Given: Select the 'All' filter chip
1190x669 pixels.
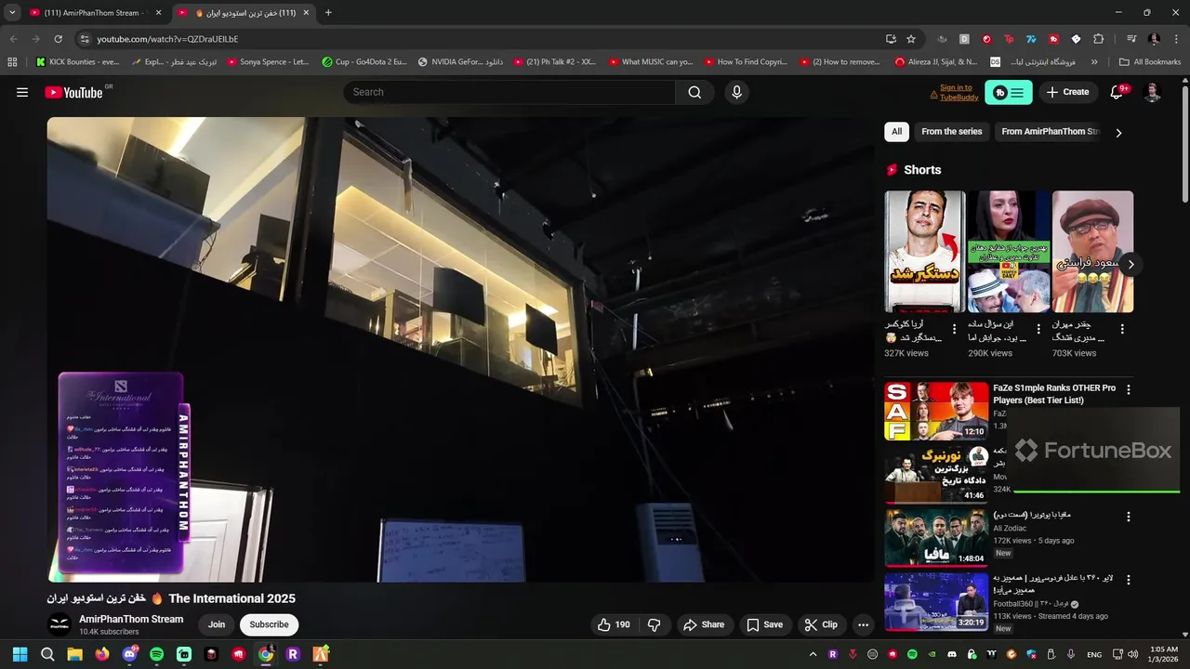Looking at the screenshot, I should 896,132.
